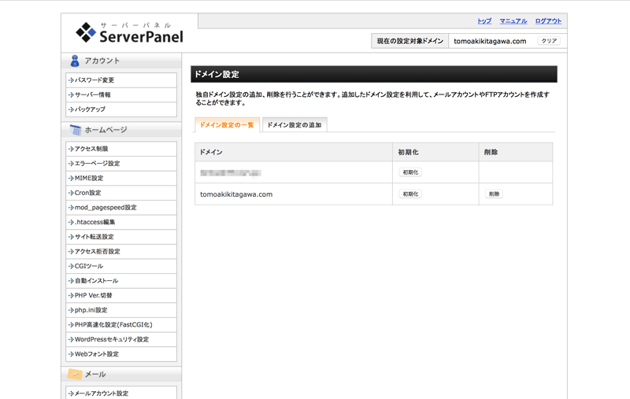Open MIME設定 menu item
This screenshot has width=630, height=399.
pos(121,178)
